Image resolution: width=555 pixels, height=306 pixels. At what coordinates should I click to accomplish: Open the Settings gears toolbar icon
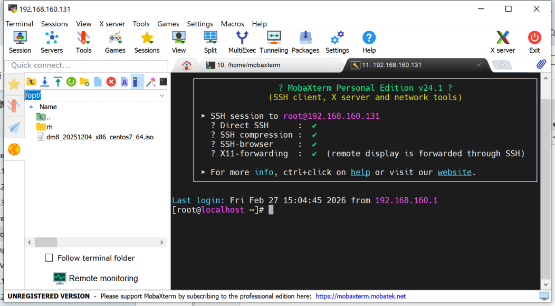point(337,43)
